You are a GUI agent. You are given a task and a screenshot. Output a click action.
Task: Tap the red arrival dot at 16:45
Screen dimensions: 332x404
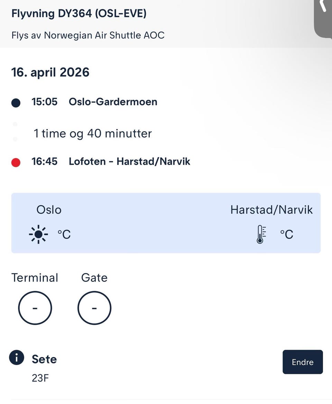coord(16,163)
